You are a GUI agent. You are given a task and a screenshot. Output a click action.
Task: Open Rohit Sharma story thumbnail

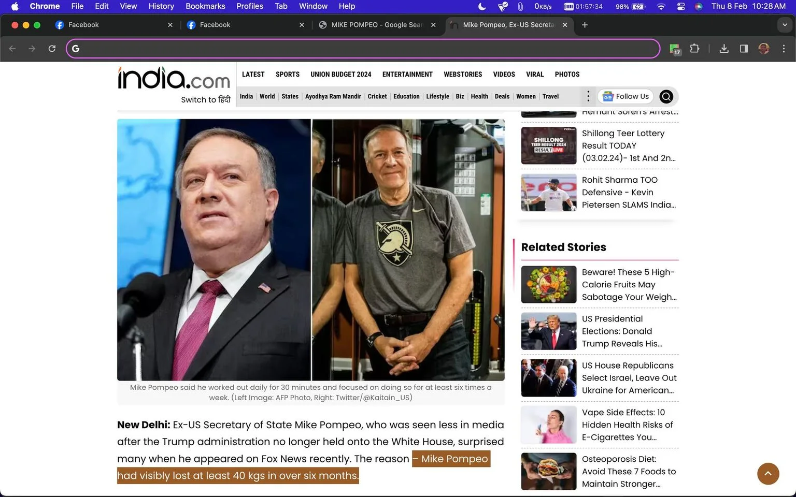pos(549,193)
